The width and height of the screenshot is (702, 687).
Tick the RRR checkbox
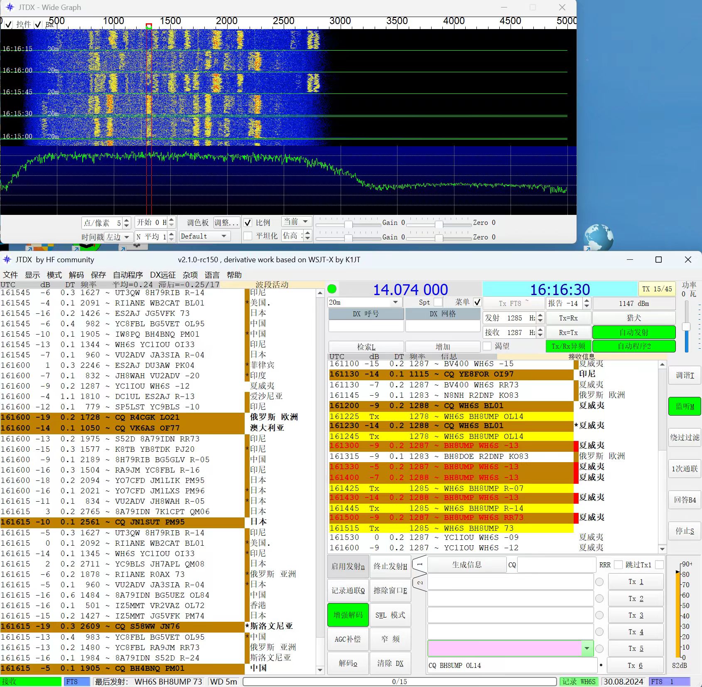coord(618,565)
